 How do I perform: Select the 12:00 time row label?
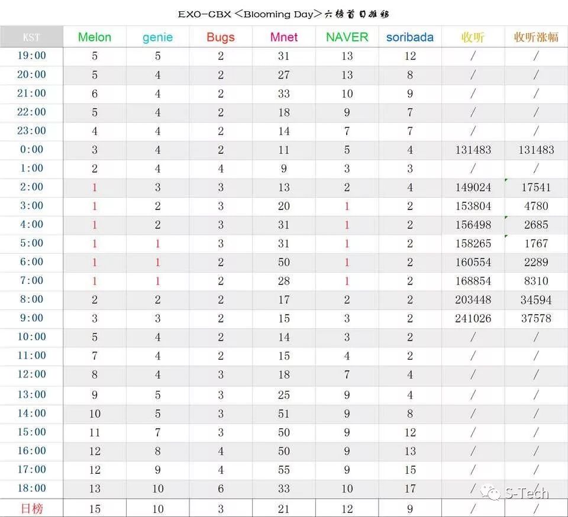[x=31, y=374]
